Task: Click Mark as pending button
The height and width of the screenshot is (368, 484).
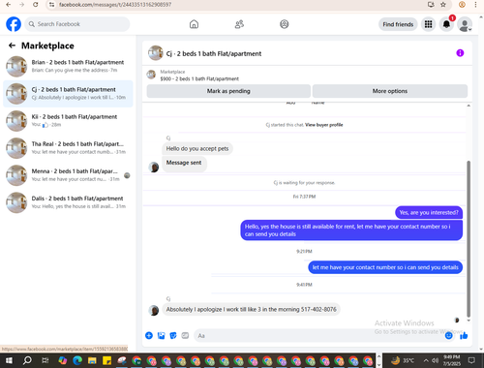Action: coord(228,91)
